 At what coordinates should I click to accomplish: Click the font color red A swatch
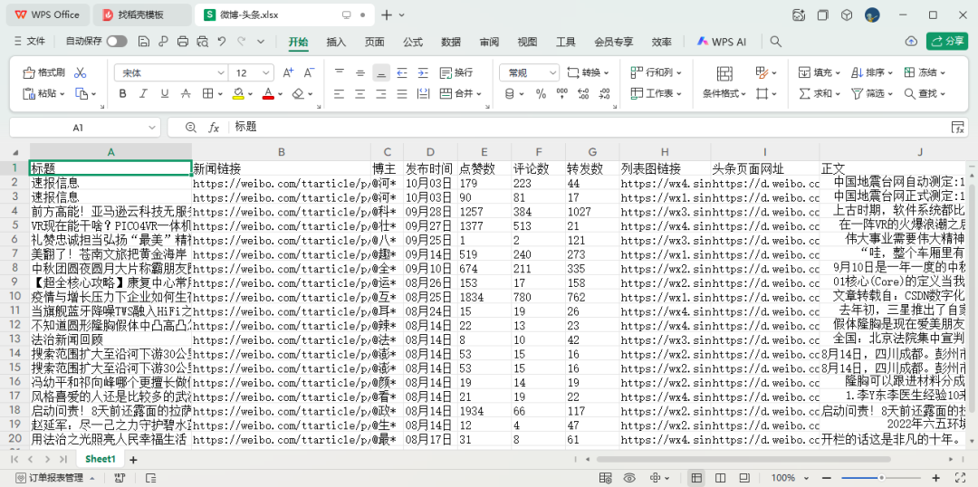(x=267, y=94)
